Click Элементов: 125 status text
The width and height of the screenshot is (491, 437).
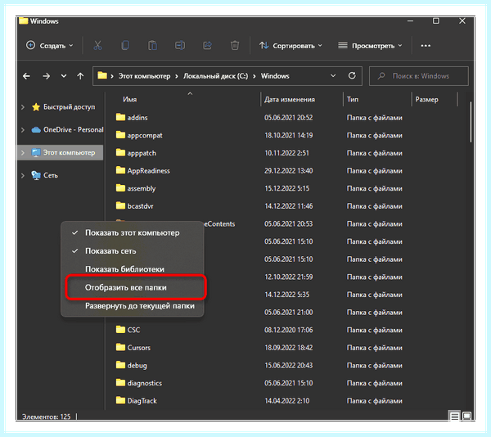(x=46, y=417)
